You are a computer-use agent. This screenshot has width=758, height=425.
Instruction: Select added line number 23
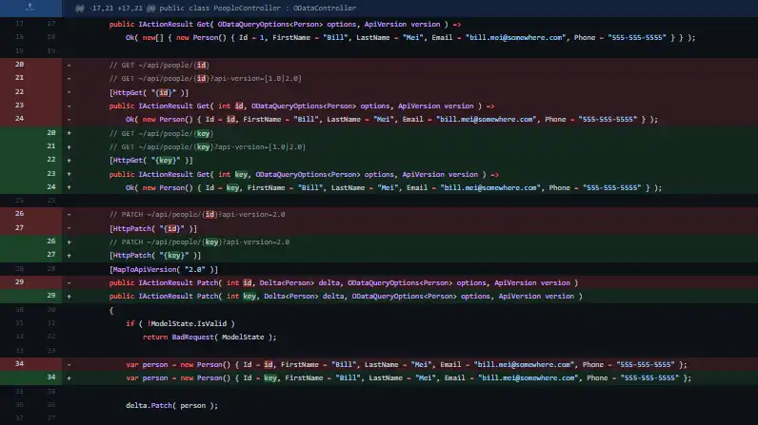51,174
